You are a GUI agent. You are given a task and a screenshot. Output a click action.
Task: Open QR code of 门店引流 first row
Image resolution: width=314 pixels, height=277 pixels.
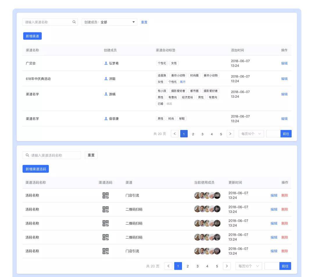(x=106, y=195)
